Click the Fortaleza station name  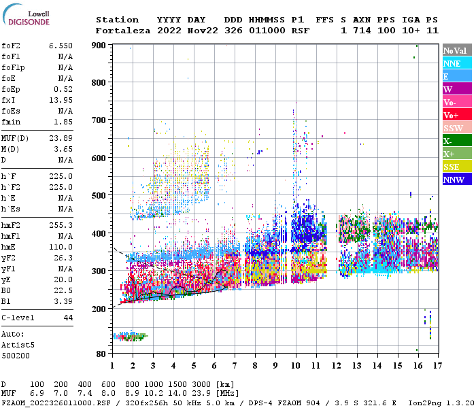[123, 31]
